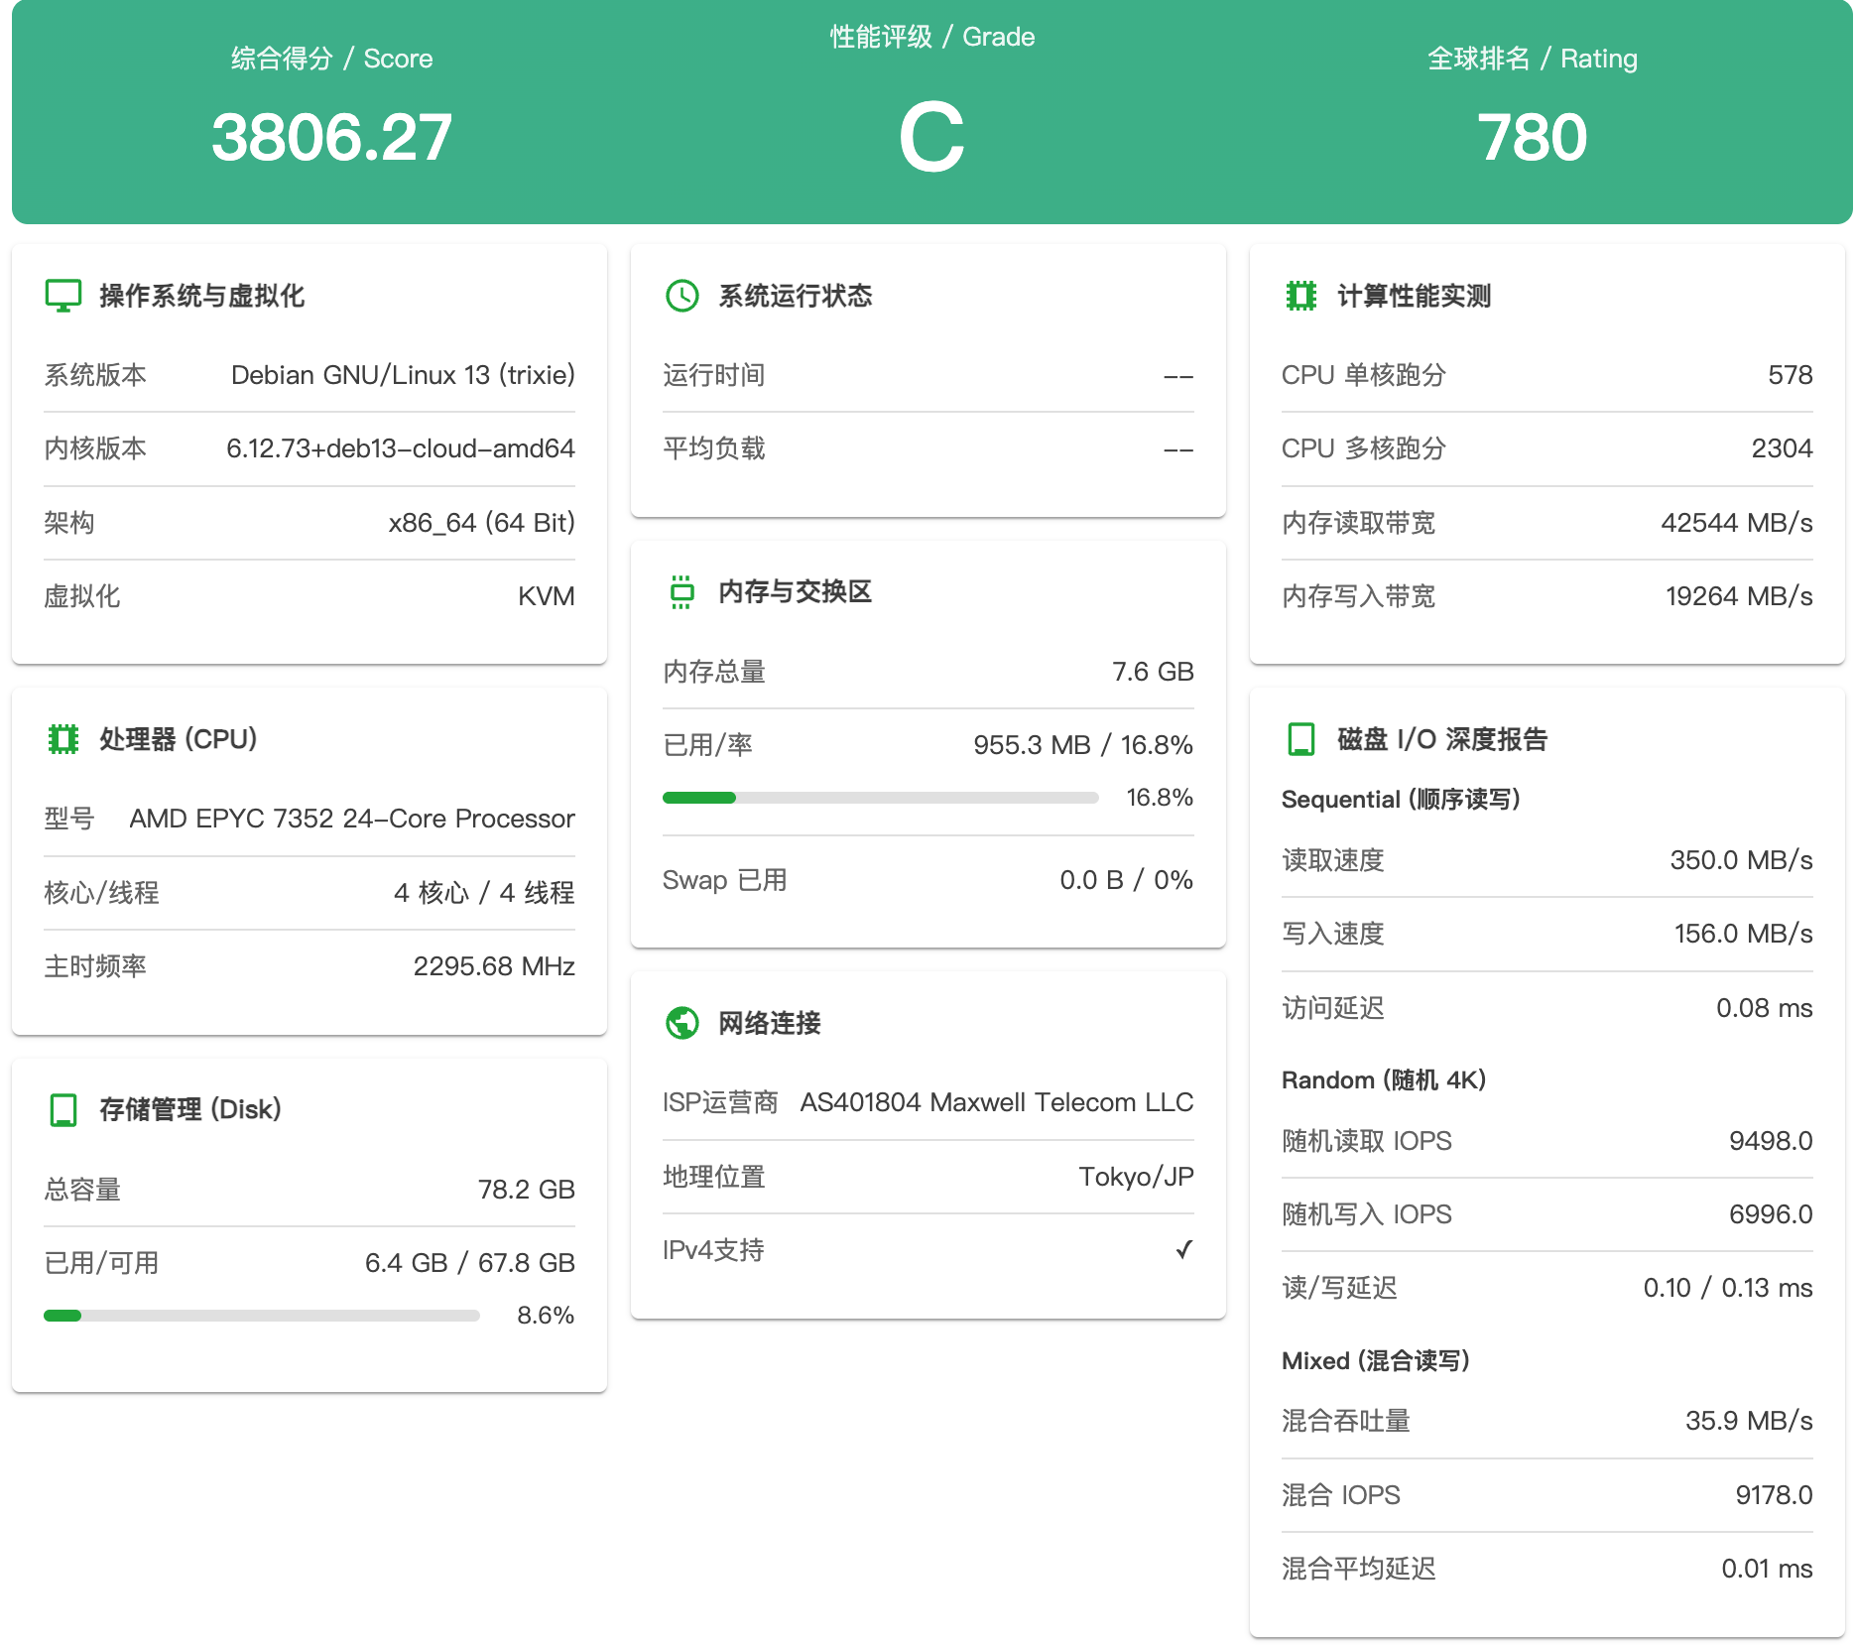Click the 综合得分 / Score label

331,59
